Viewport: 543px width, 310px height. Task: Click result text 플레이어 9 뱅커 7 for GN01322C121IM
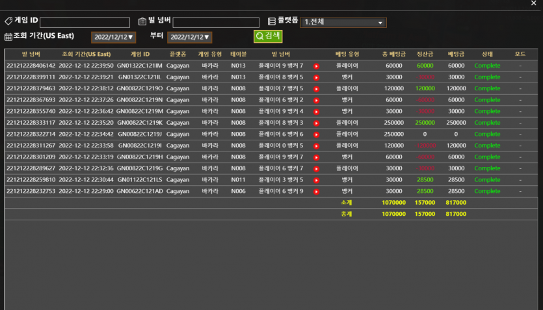(x=281, y=66)
